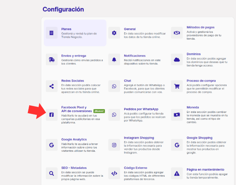
Task: Click description 'Agregá el botón de WhatsApp'
Action: [143, 85]
